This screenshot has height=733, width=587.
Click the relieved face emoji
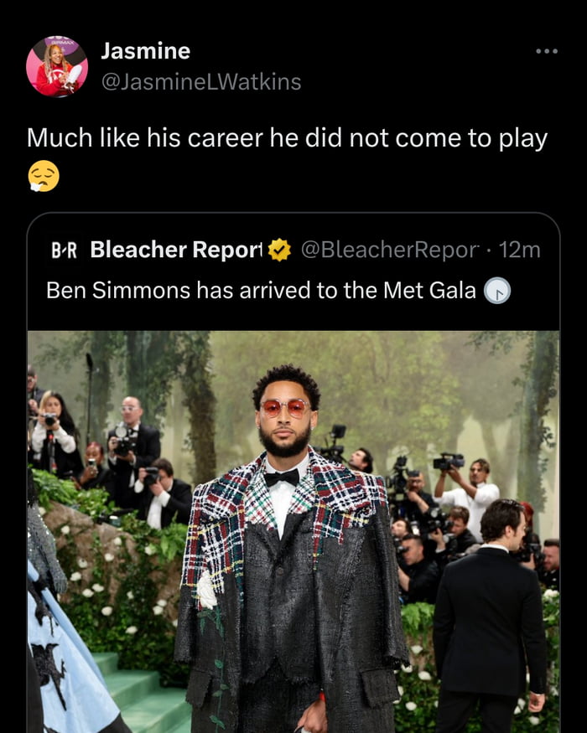click(44, 177)
